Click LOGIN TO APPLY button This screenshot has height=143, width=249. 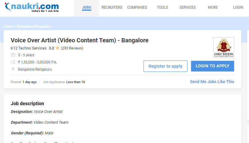[212, 66]
